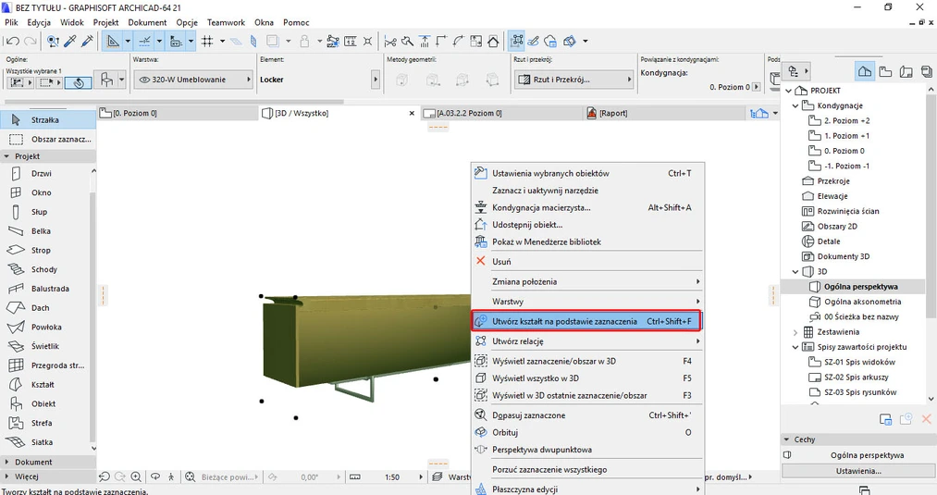Viewport: 937px width, 495px height.
Task: Expand the Dokument toolbox section
Action: [48, 462]
